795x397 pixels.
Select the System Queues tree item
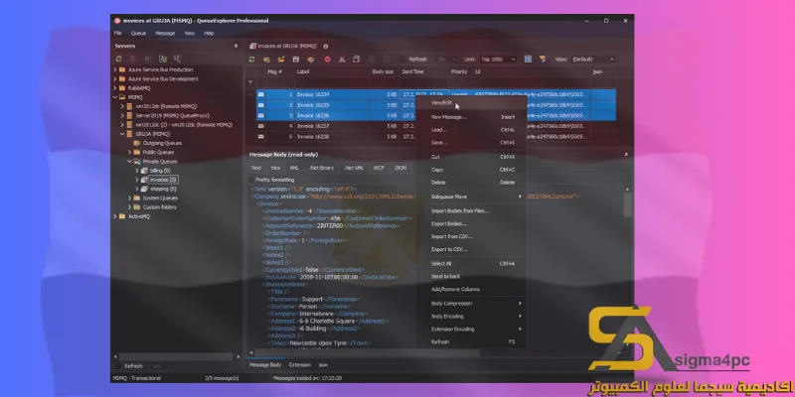pyautogui.click(x=160, y=198)
